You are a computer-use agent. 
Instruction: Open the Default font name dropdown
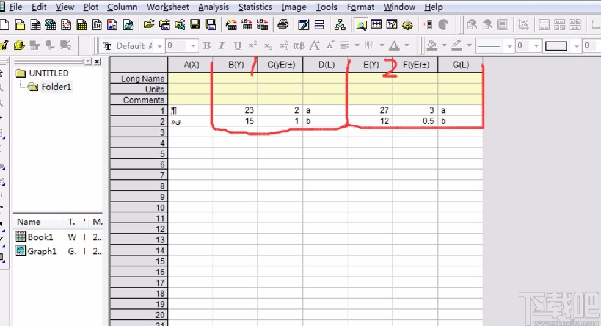point(159,46)
